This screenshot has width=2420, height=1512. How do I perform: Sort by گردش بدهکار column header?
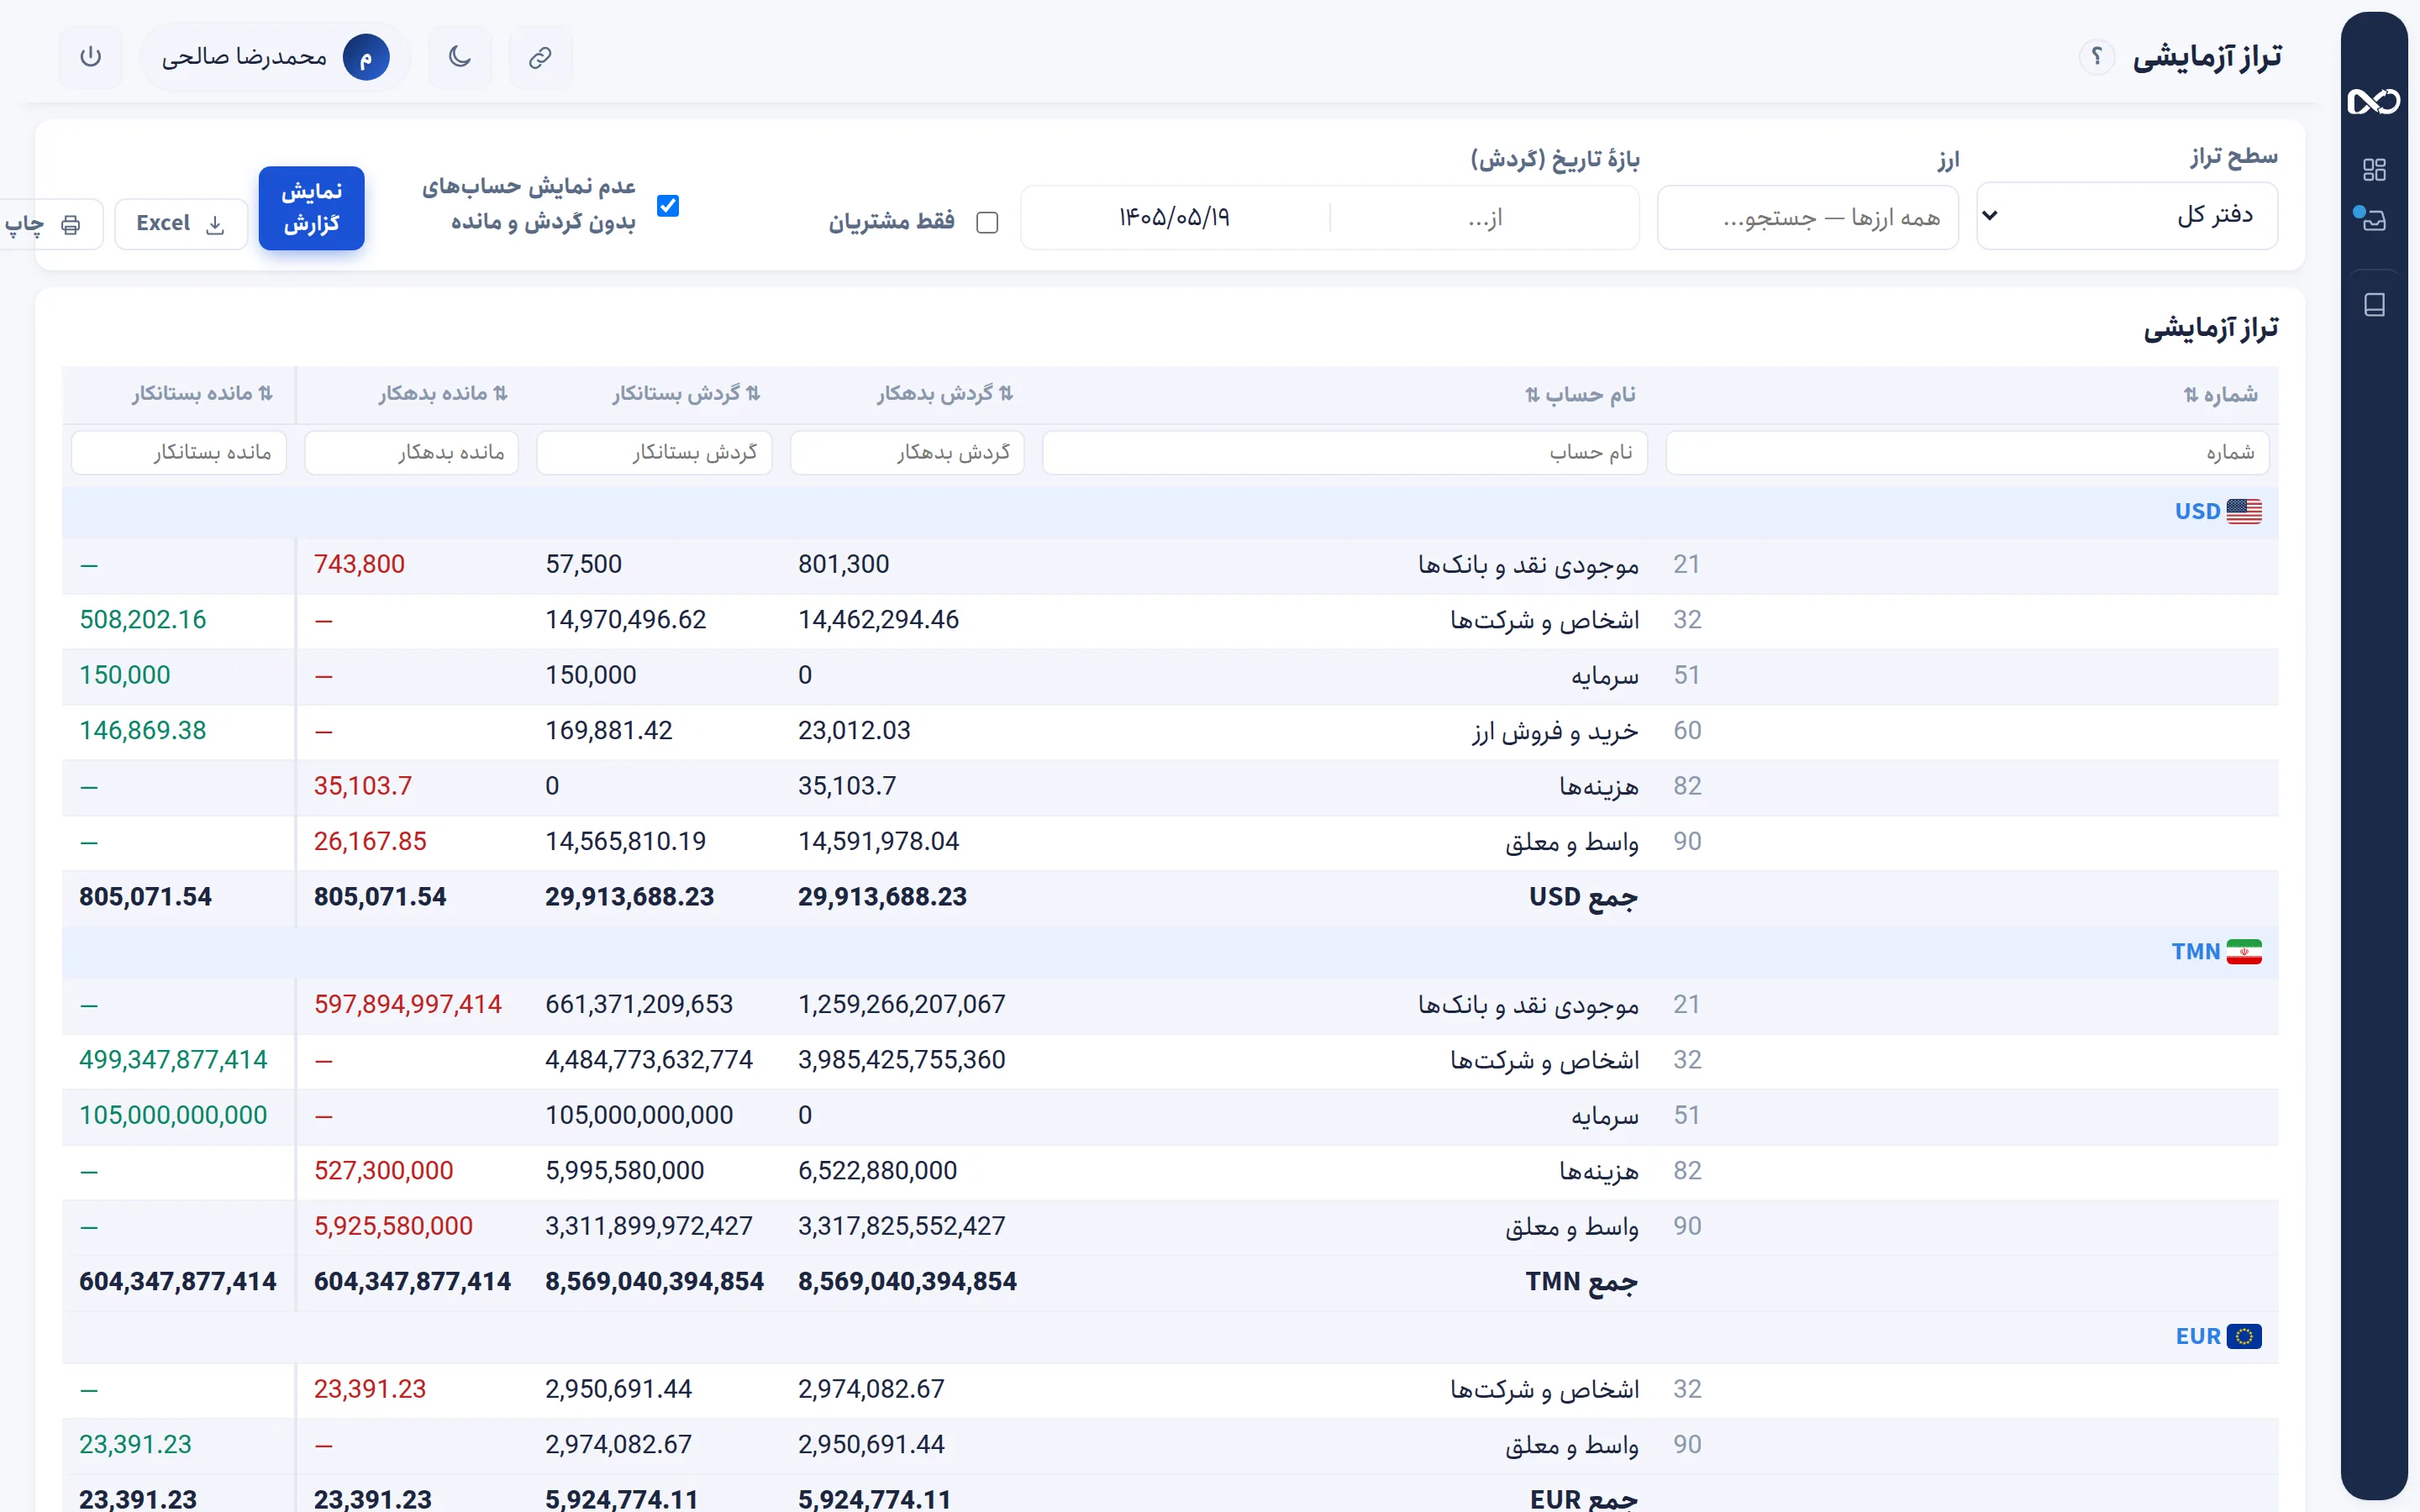point(945,394)
